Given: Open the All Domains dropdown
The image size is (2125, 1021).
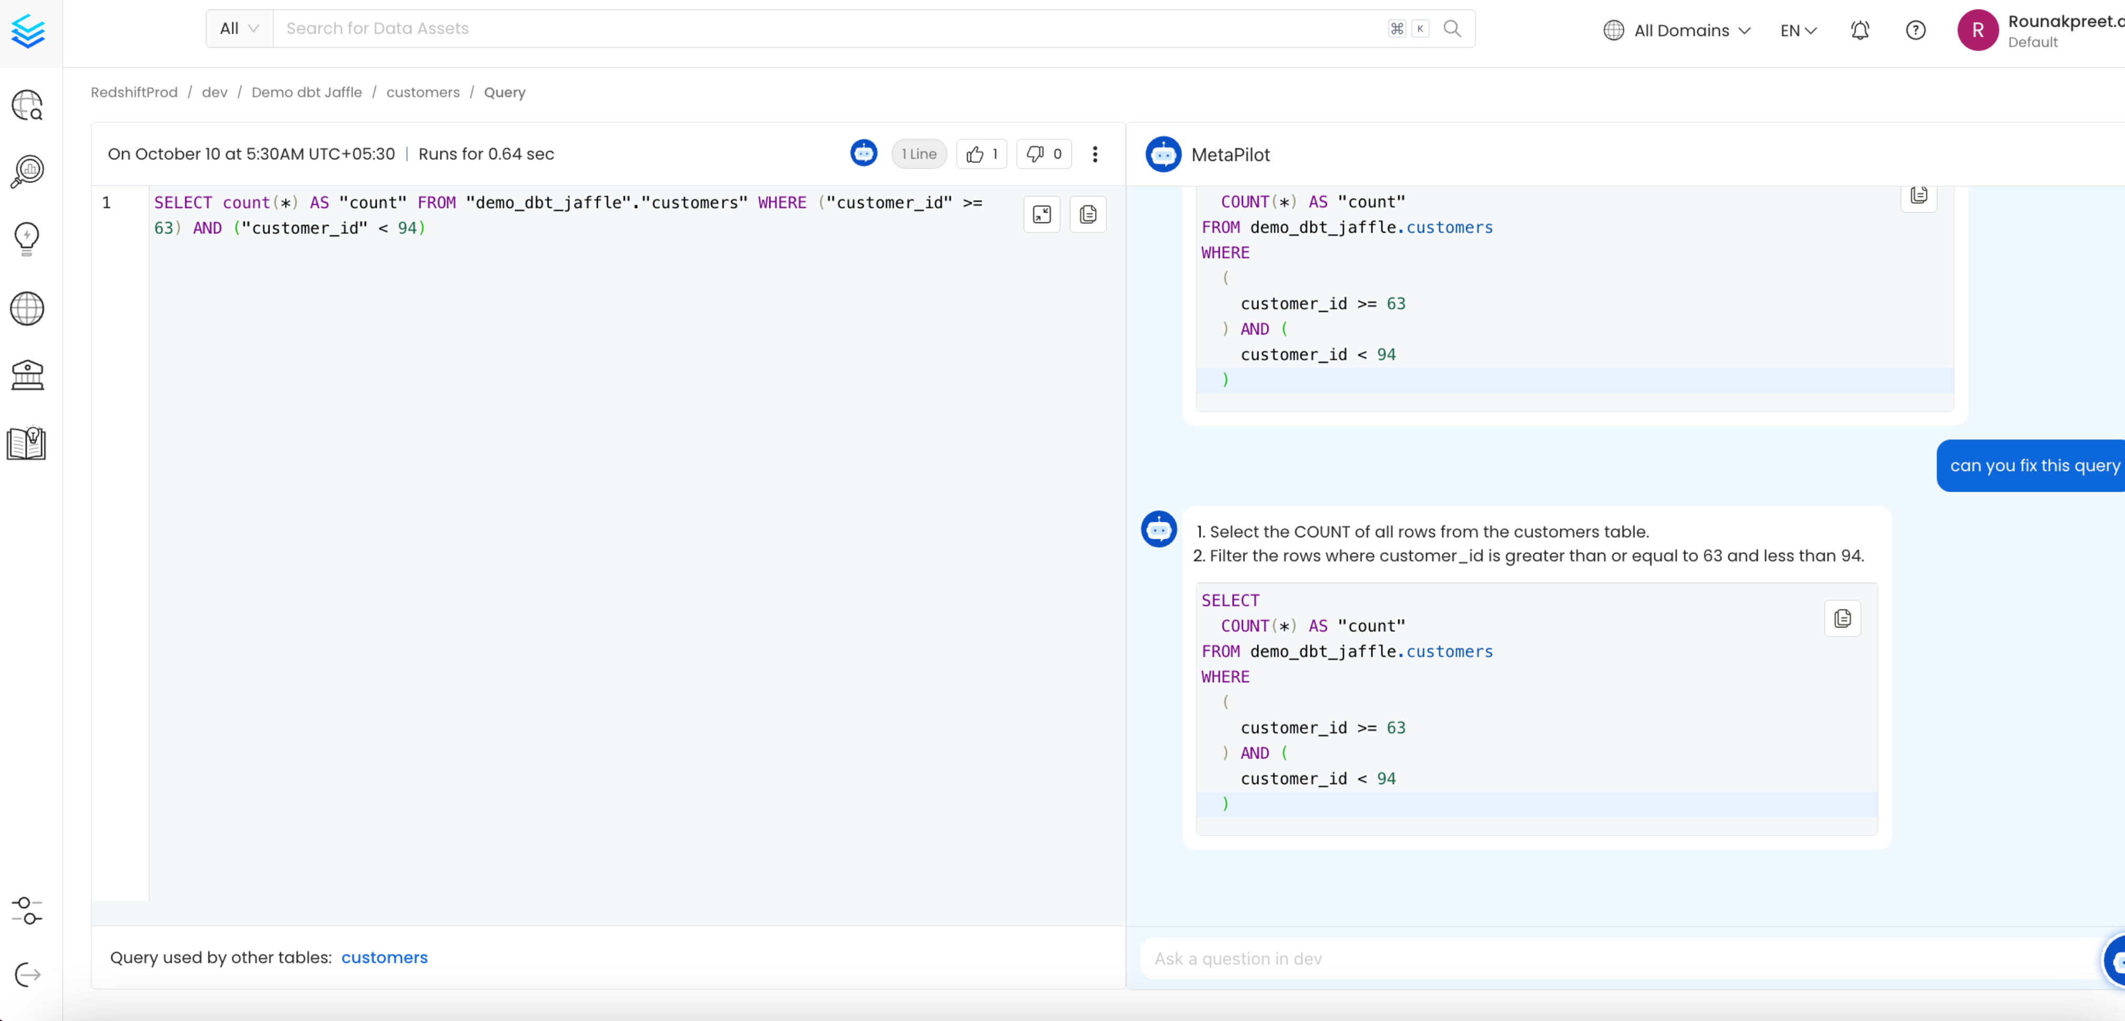Looking at the screenshot, I should 1676,30.
